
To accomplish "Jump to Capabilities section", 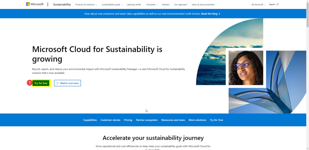I will pos(90,120).
